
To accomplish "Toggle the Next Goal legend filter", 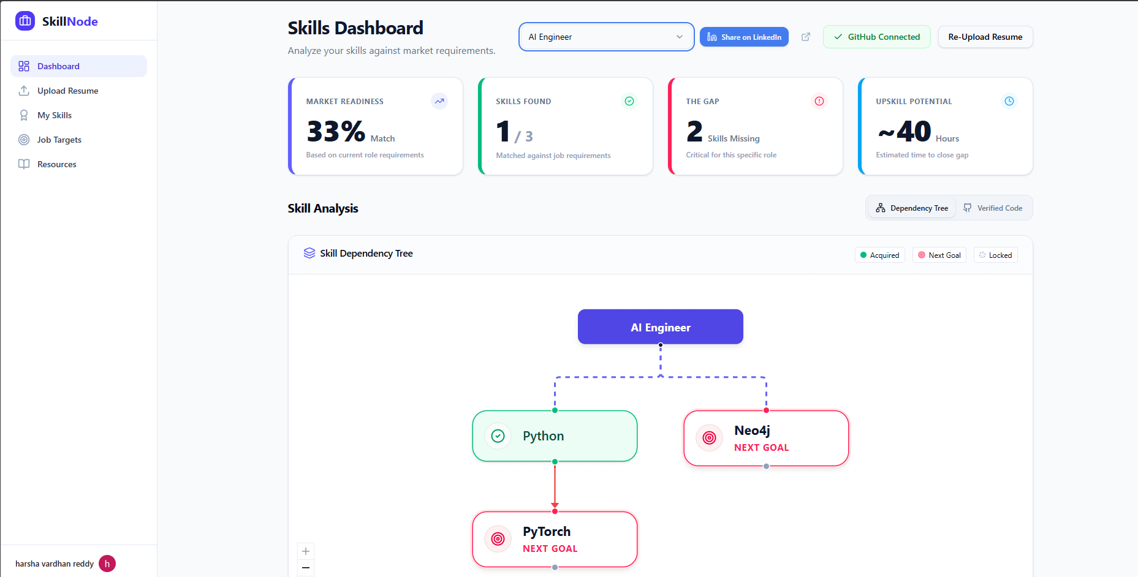I will pyautogui.click(x=939, y=254).
